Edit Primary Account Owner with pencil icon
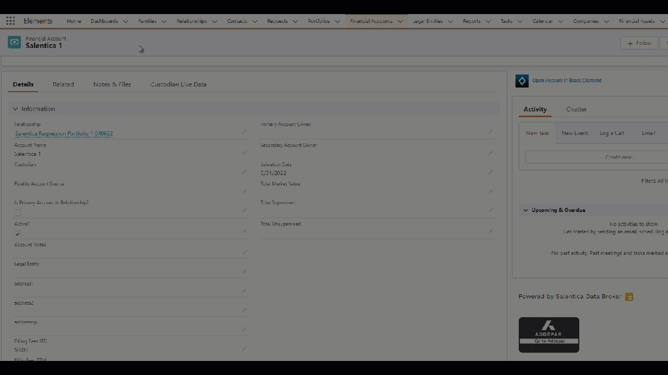668x375 pixels. [491, 132]
